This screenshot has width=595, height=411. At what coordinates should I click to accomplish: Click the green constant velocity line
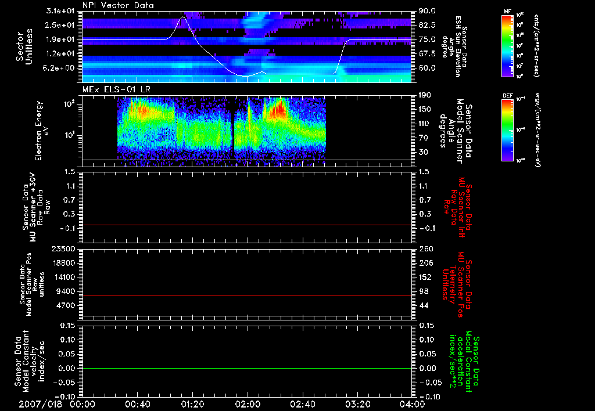pyautogui.click(x=246, y=368)
